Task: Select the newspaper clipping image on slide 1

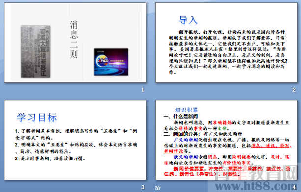Action: tap(35, 51)
